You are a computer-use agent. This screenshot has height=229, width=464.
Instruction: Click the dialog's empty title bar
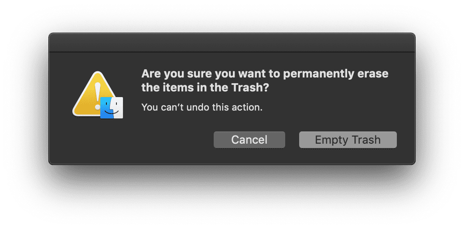tap(232, 43)
